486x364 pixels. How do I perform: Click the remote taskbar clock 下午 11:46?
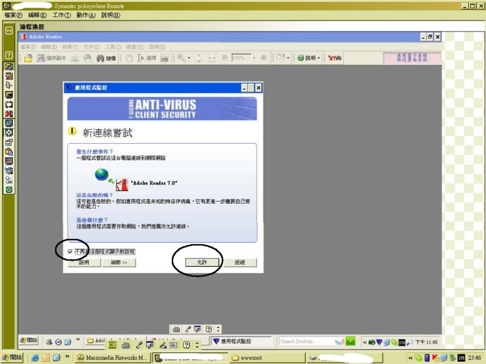coord(426,342)
